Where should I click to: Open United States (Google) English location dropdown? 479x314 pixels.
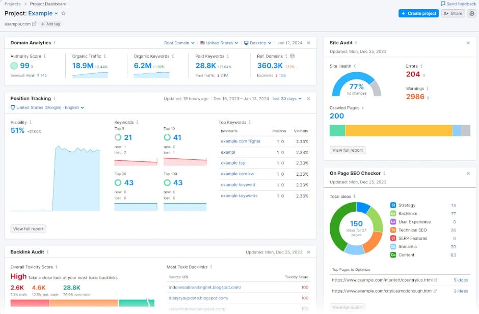[x=47, y=107]
